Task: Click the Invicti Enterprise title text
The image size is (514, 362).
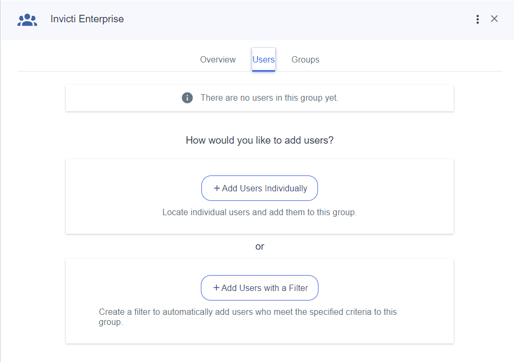Action: (x=87, y=19)
